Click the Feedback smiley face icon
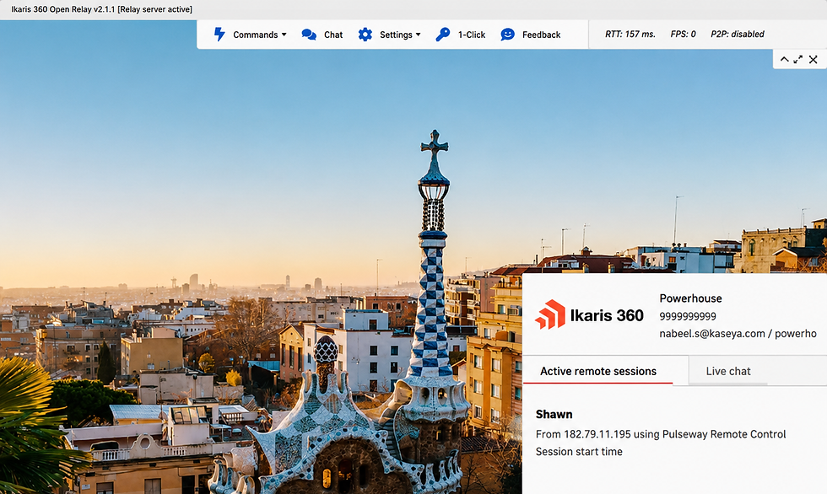Screen dimensions: 827x494 click(507, 35)
